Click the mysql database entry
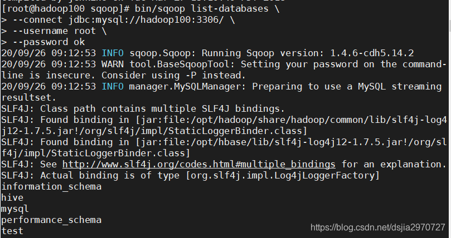Screen dimensions: 451x238 click(14, 209)
